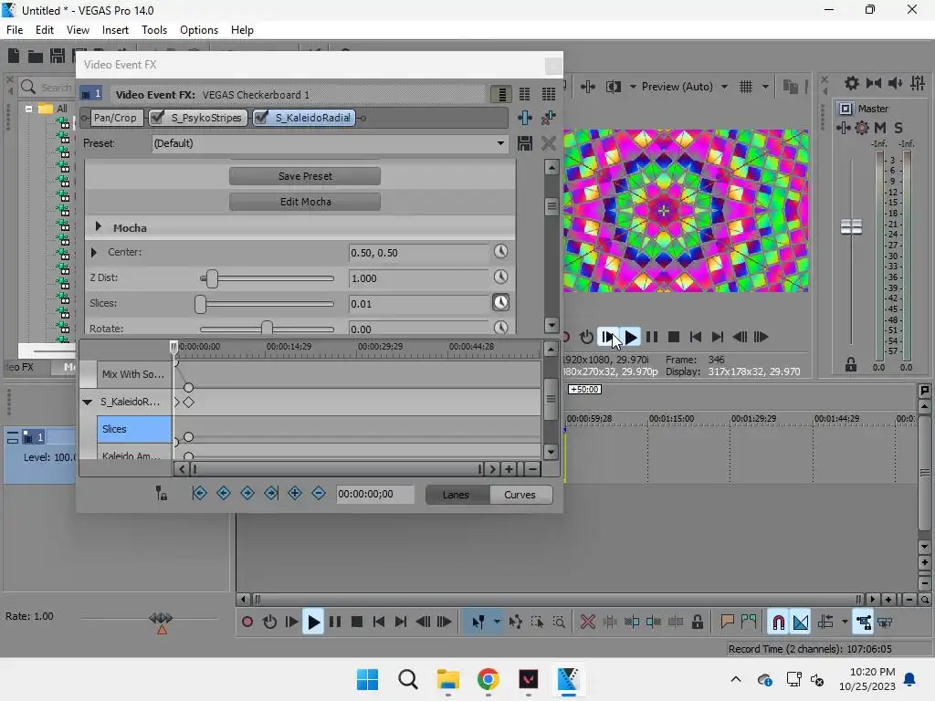Click the Windows Start button

tap(367, 679)
